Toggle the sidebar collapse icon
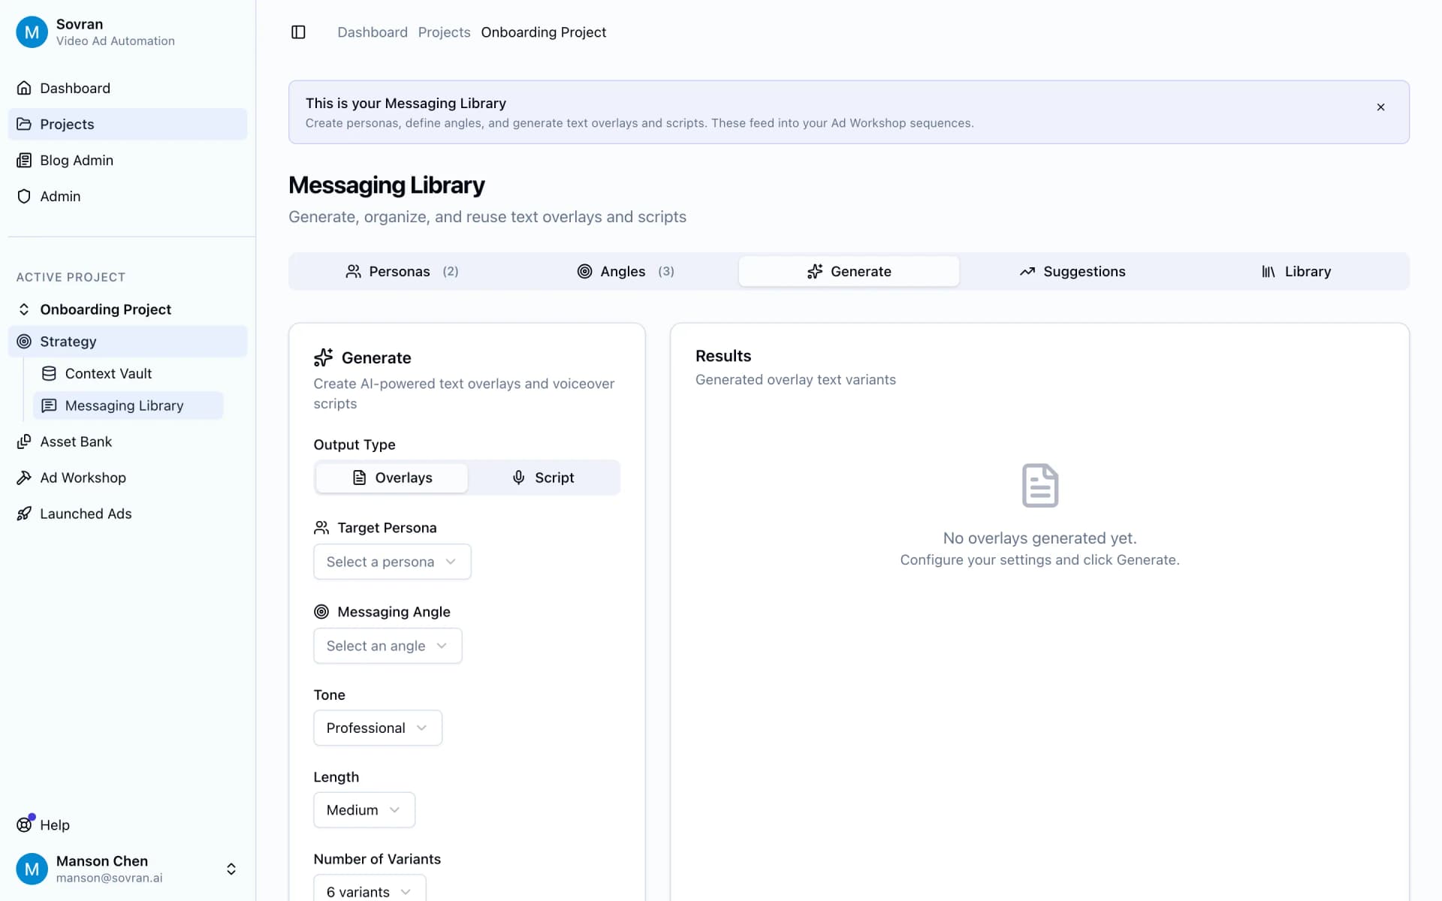 tap(298, 32)
